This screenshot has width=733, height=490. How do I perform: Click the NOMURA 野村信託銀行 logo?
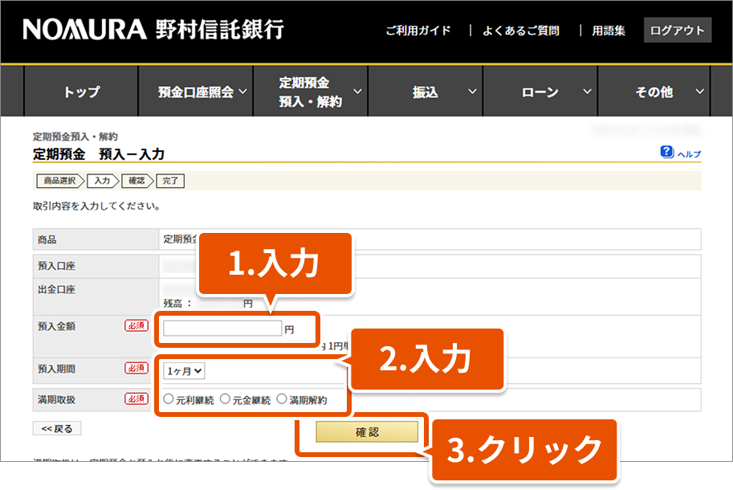click(153, 30)
